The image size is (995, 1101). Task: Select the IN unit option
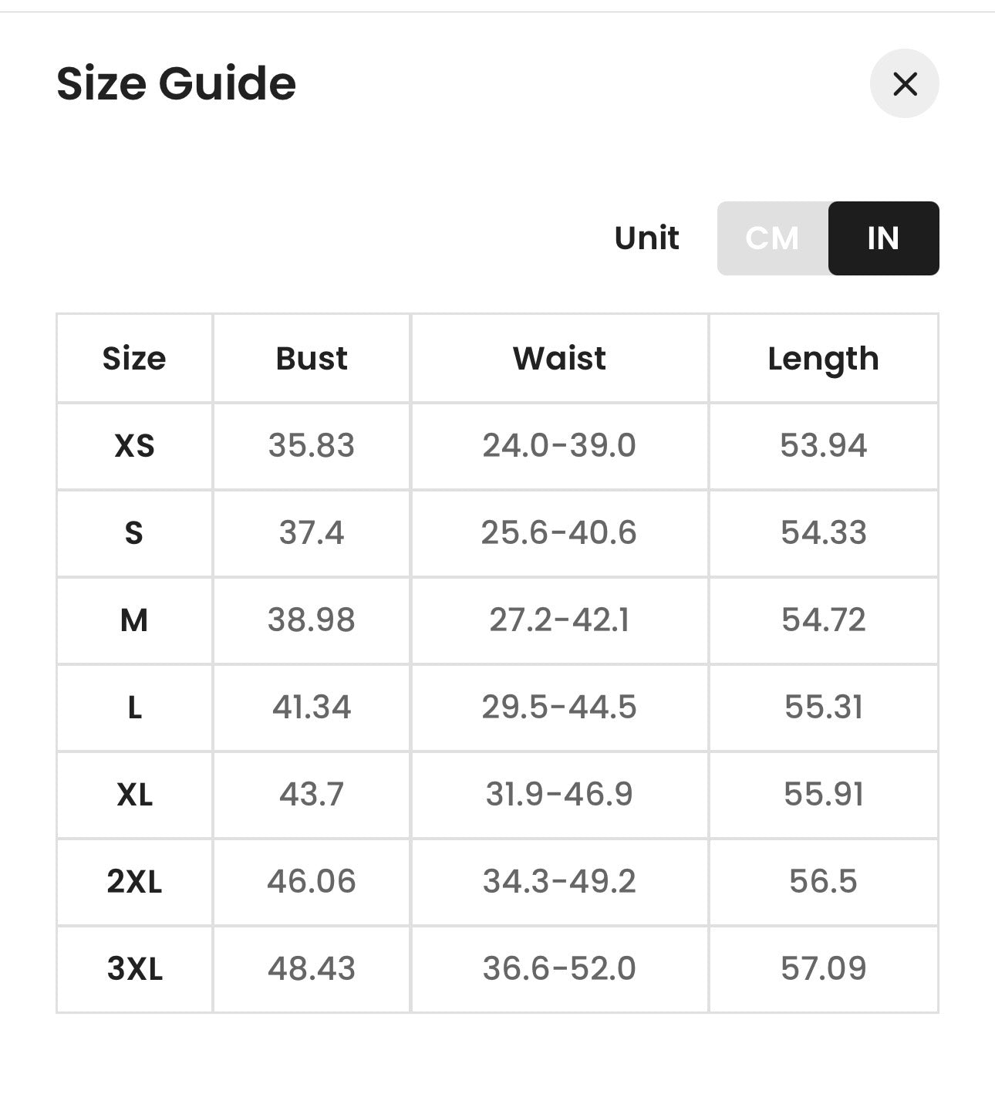(x=883, y=238)
